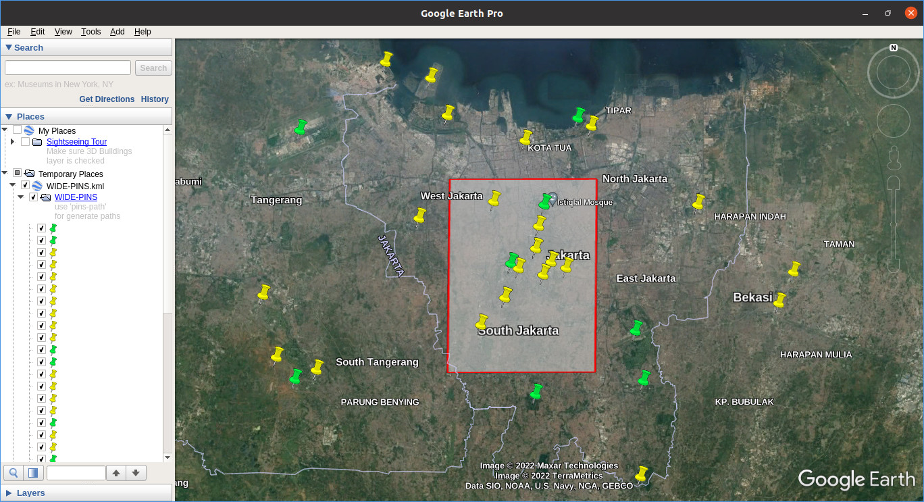Click Places panel scroll-up arrow
Viewport: 924px width, 502px height.
[x=168, y=130]
